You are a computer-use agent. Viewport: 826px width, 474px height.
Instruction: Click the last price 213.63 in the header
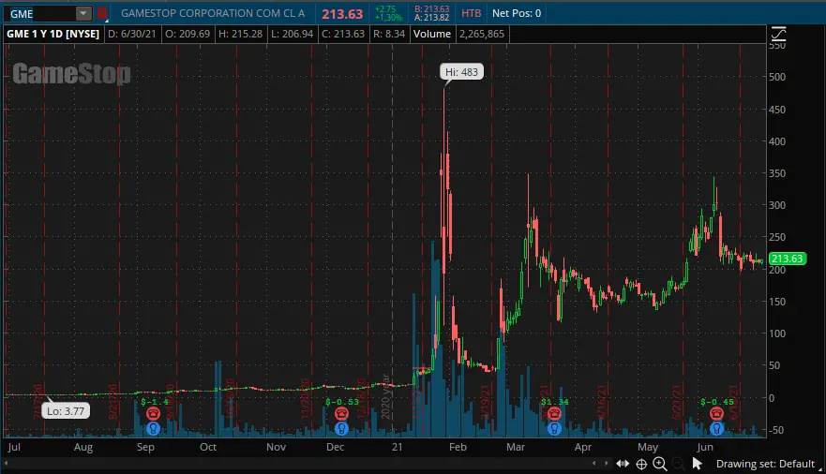click(342, 14)
